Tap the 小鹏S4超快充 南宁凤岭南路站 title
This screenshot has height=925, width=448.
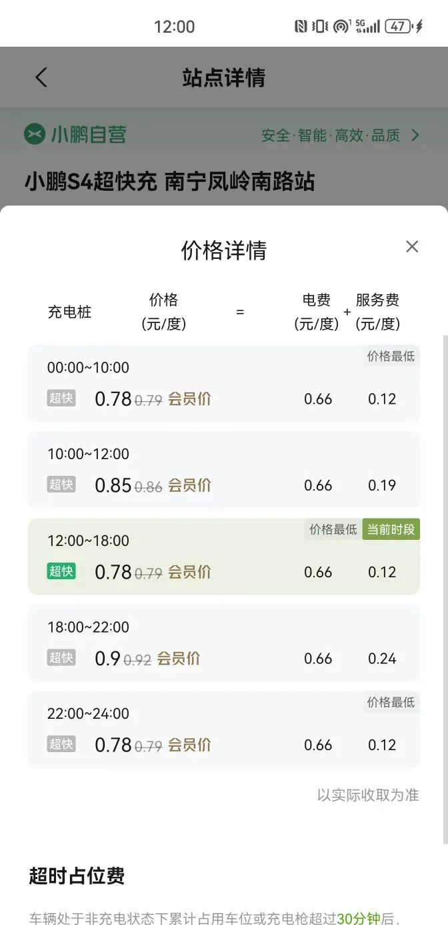(x=170, y=182)
